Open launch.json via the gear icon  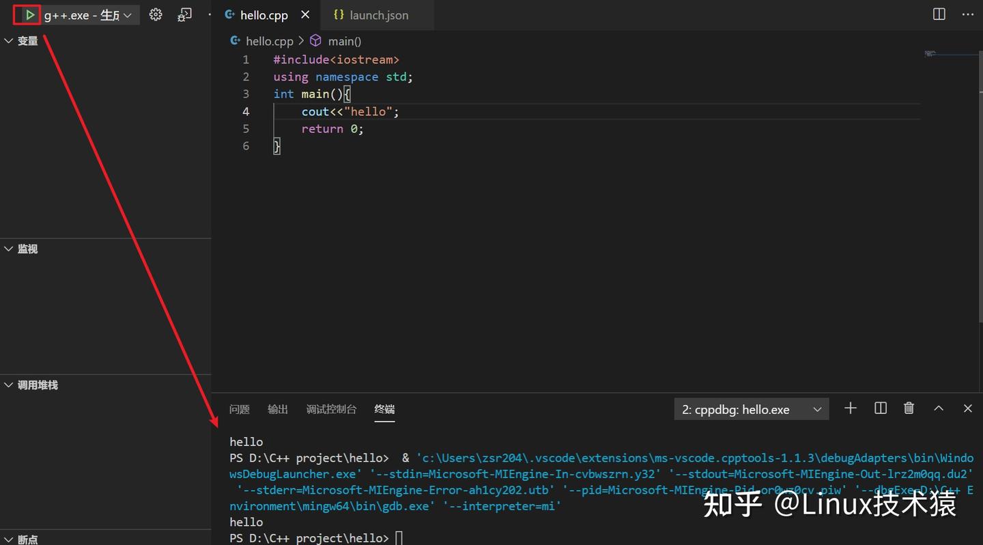coord(155,14)
